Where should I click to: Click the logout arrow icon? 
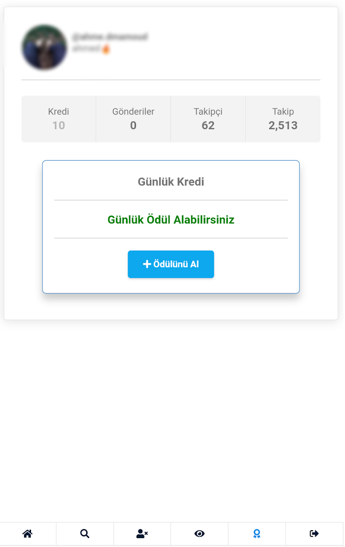[x=314, y=533]
